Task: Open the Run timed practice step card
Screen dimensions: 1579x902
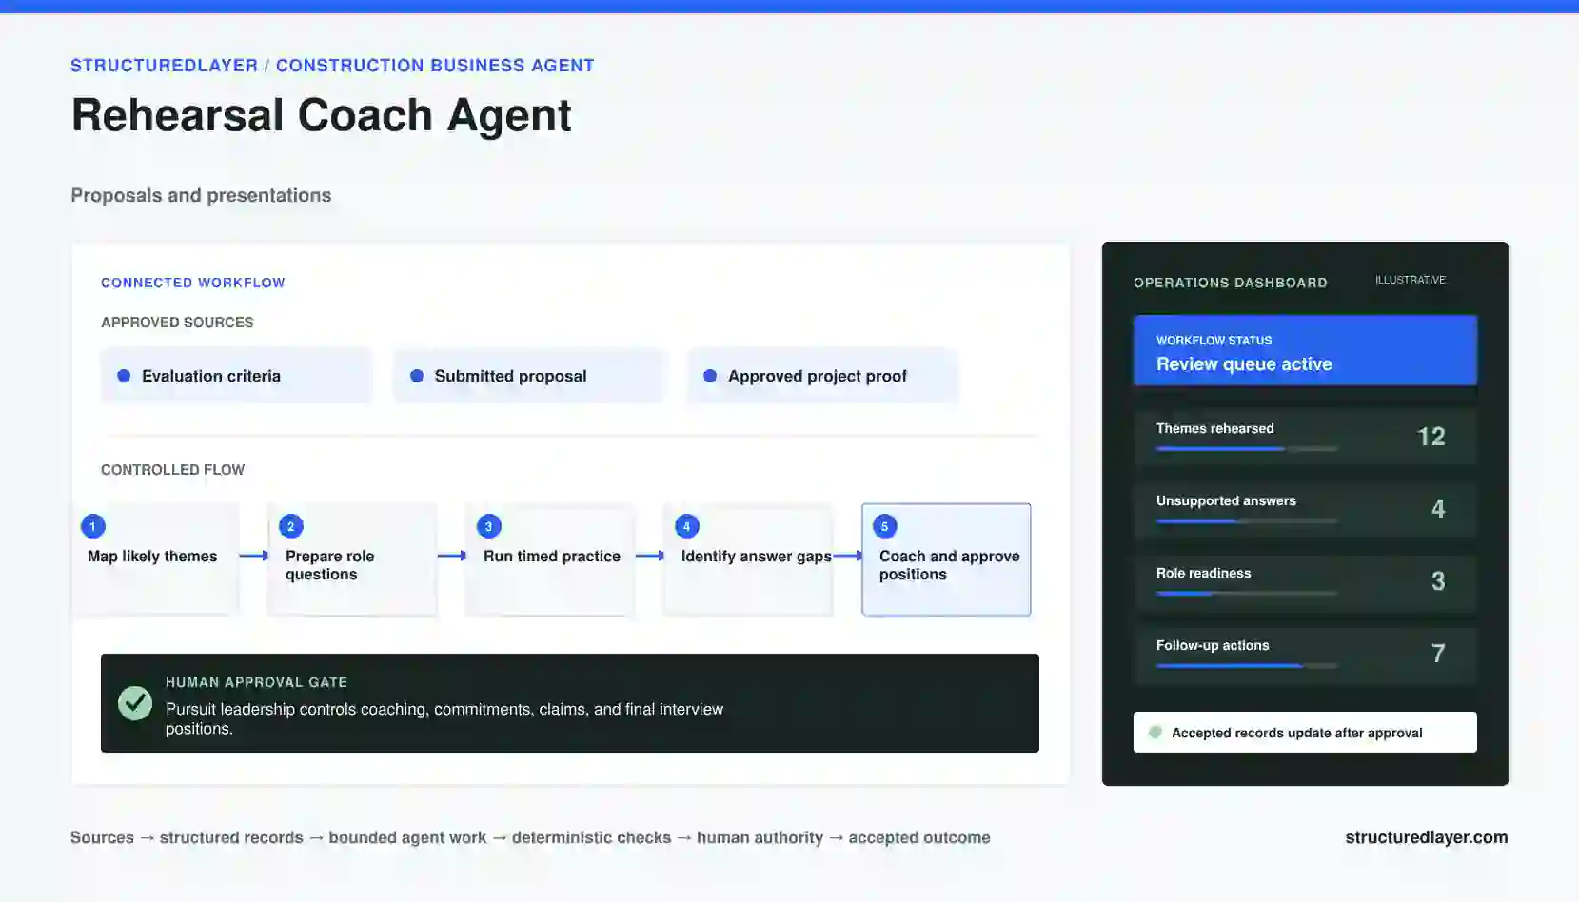Action: 550,559
